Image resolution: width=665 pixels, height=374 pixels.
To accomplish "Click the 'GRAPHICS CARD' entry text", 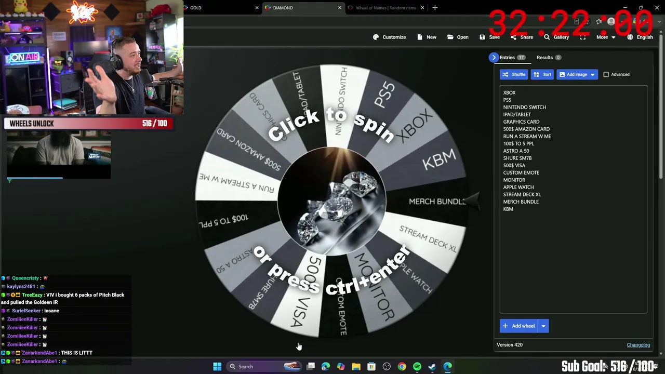I will [521, 122].
